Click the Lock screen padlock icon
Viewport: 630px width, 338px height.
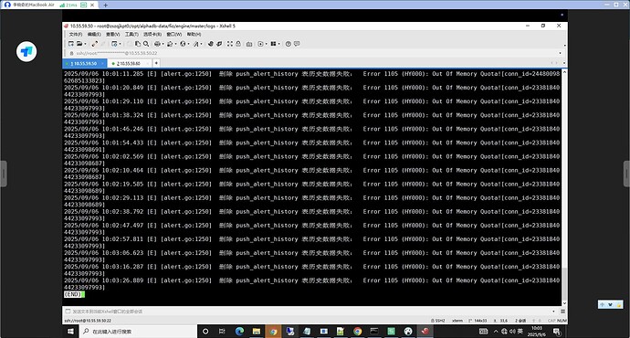(238, 44)
